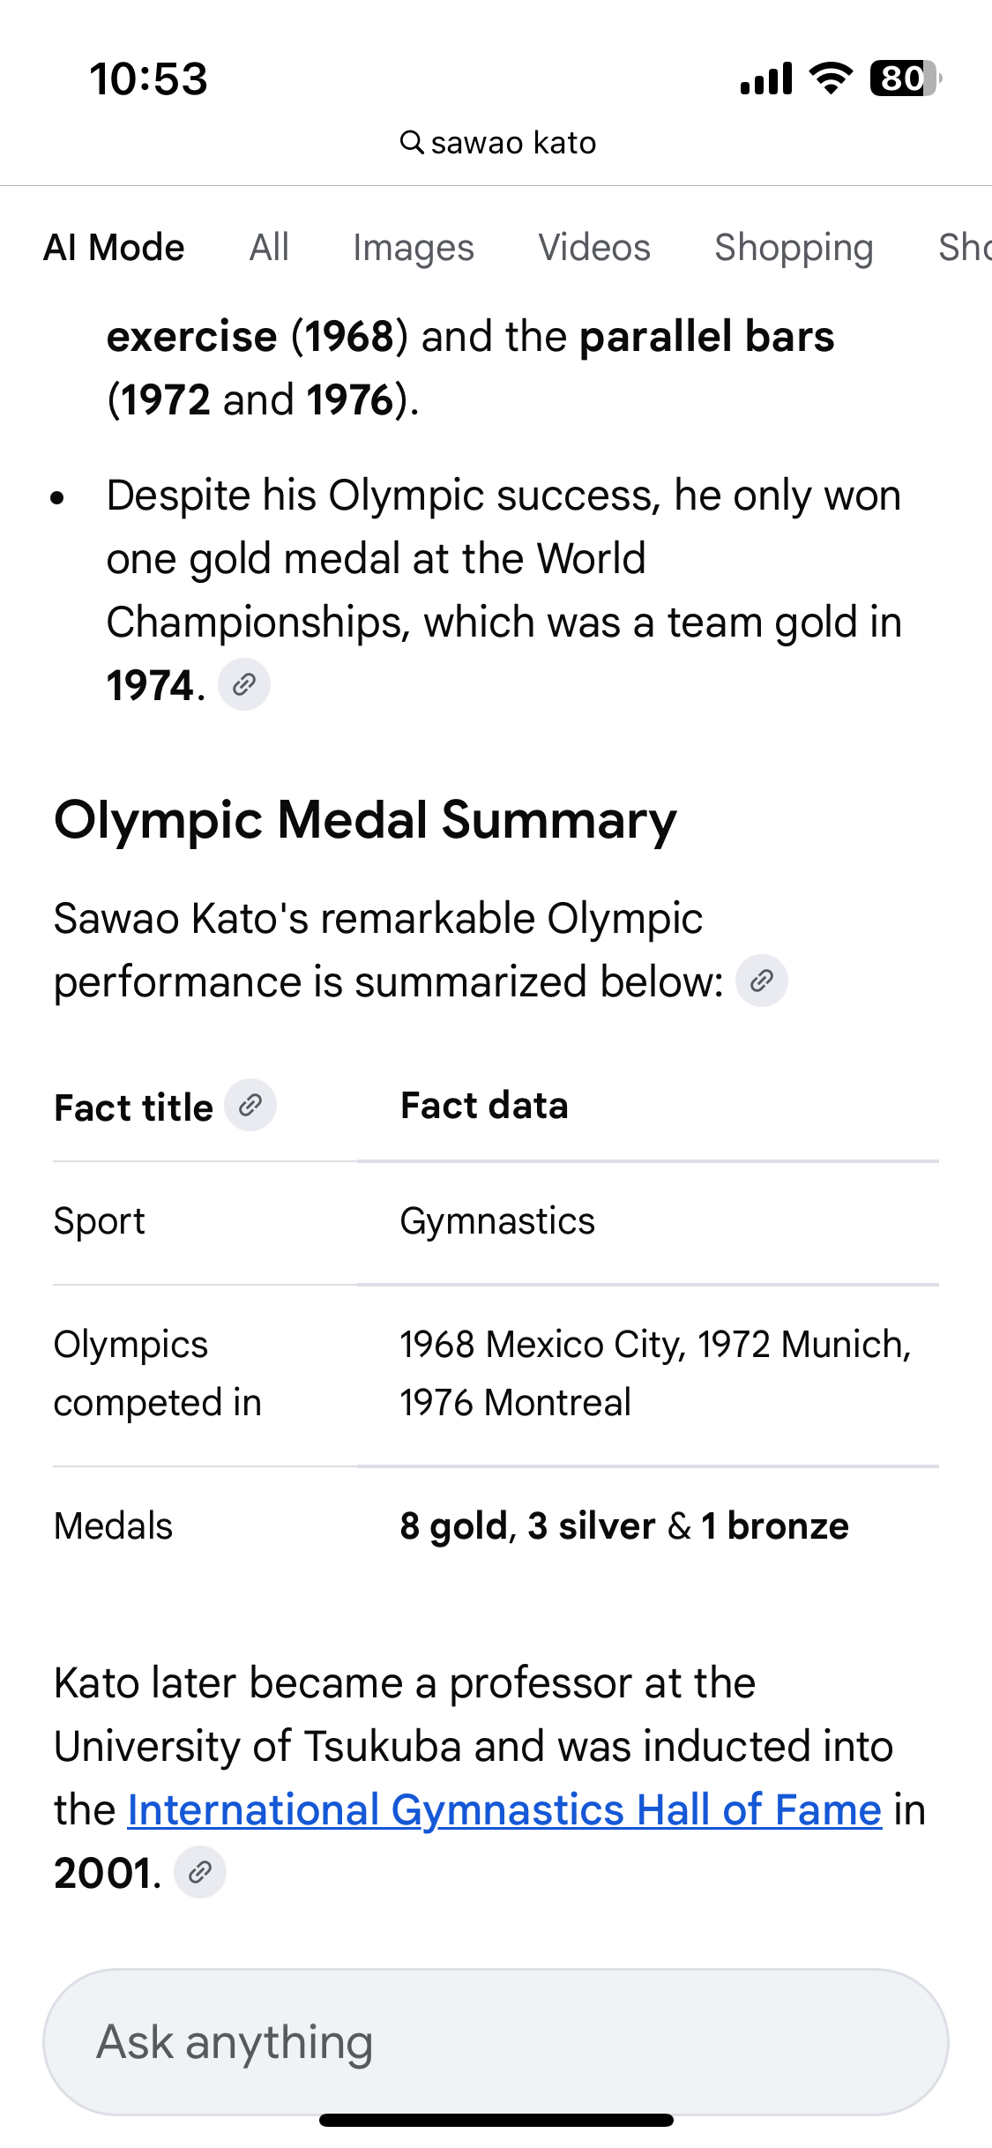Tap link icon beside Fact title
The width and height of the screenshot is (992, 2148).
[x=250, y=1105]
